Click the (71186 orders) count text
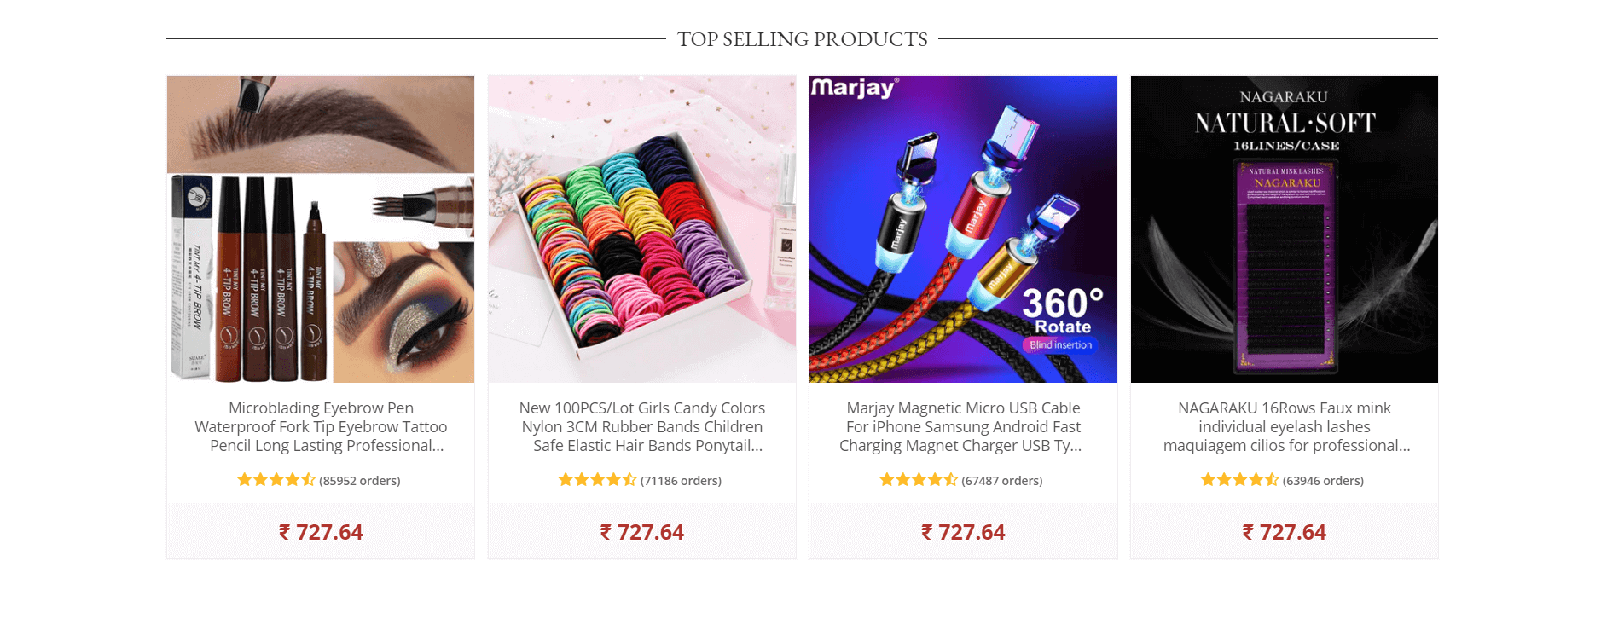Viewport: 1601px width, 636px height. pyautogui.click(x=681, y=481)
